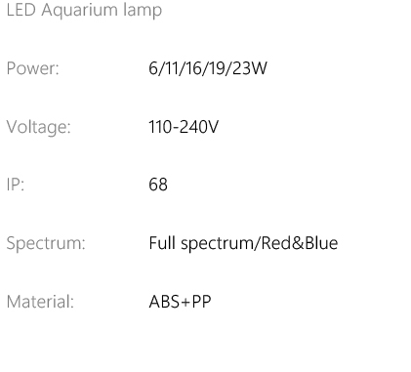Click the ABS+PP material value

pyautogui.click(x=180, y=302)
